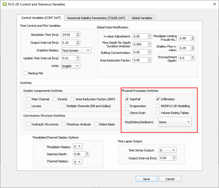Increase n-value Adjustment with the up arrow
Viewport: 219px width, 188px height.
[x=150, y=35]
